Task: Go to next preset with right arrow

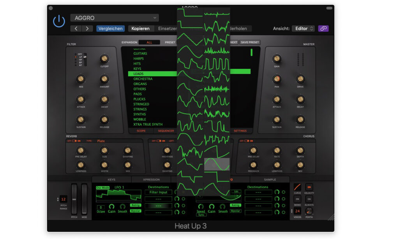Action: click(x=87, y=28)
